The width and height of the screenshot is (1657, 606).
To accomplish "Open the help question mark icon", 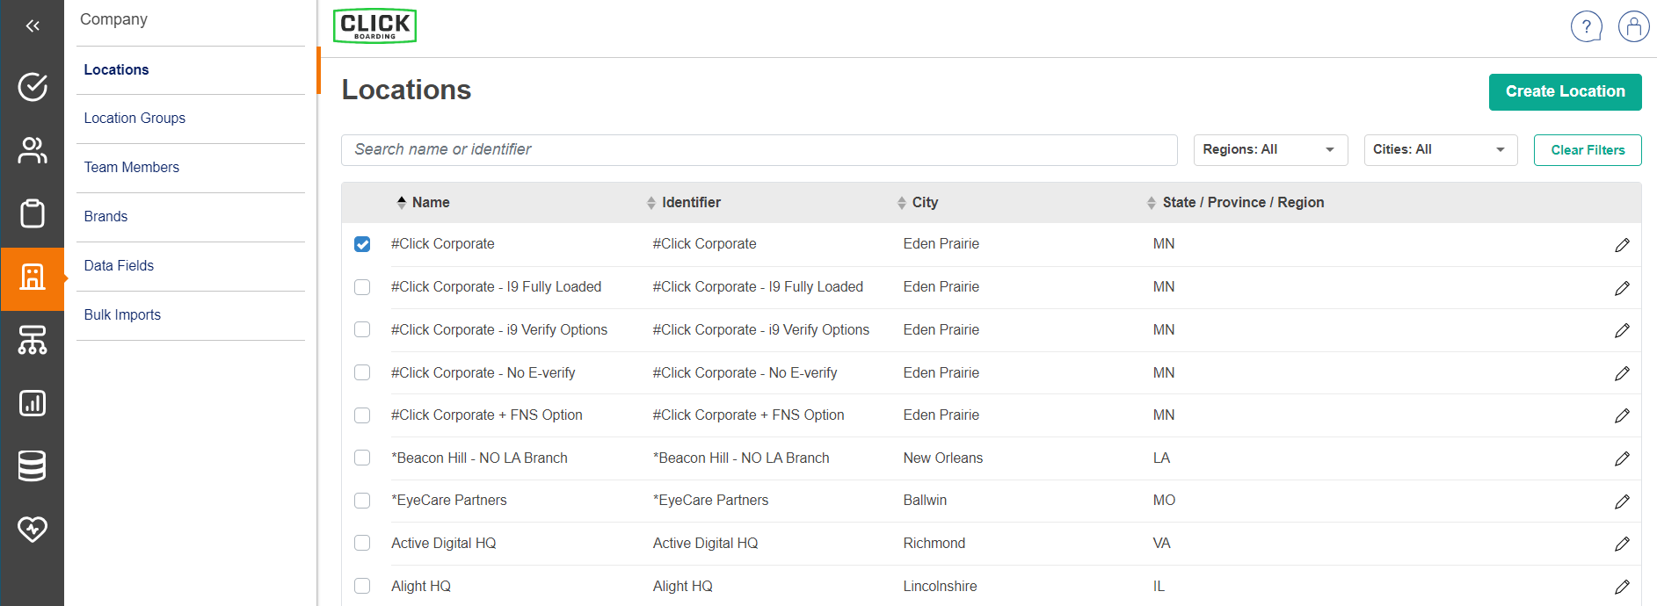I will click(x=1586, y=26).
